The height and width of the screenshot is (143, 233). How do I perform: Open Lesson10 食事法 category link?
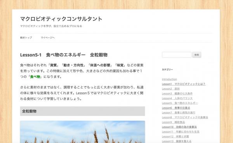pyautogui.click(x=179, y=127)
